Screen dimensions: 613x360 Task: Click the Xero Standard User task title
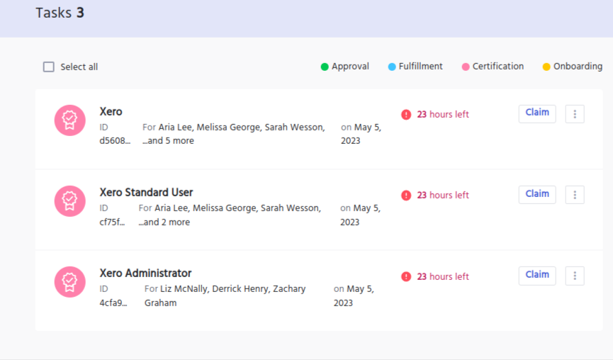[x=146, y=193]
